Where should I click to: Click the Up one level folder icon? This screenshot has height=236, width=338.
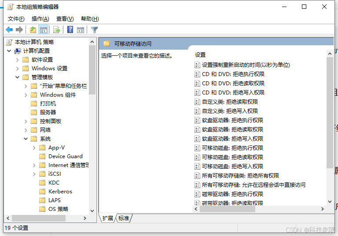[x=33, y=30]
